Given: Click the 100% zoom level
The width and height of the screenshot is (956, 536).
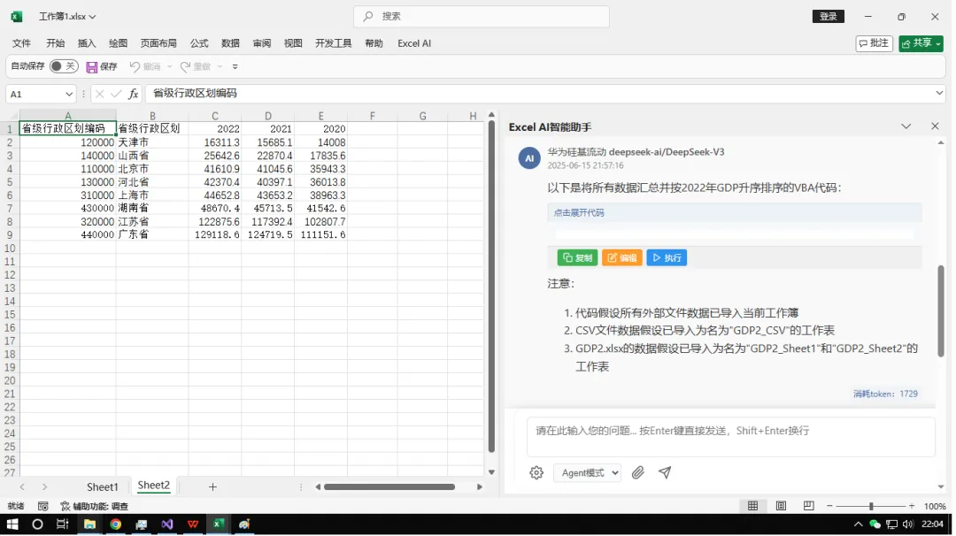Looking at the screenshot, I should 935,507.
